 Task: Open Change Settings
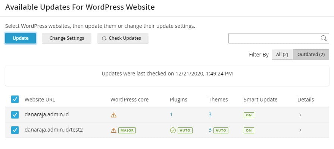tap(67, 38)
